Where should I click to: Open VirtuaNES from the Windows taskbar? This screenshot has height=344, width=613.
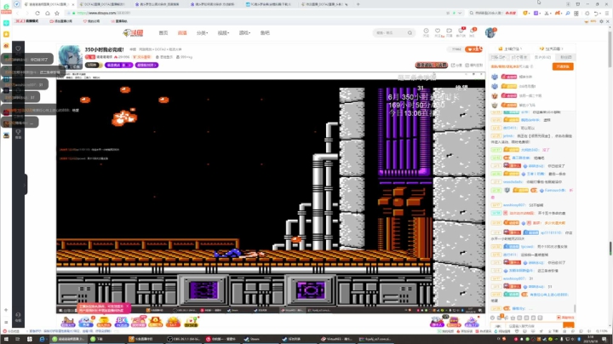[335, 339]
